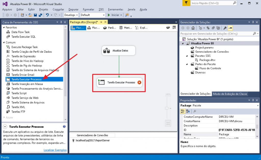Image resolution: width=261 pixels, height=160 pixels.
Task: Click the SSIS Toolbox icon in designer toolbar
Action: point(168,27)
